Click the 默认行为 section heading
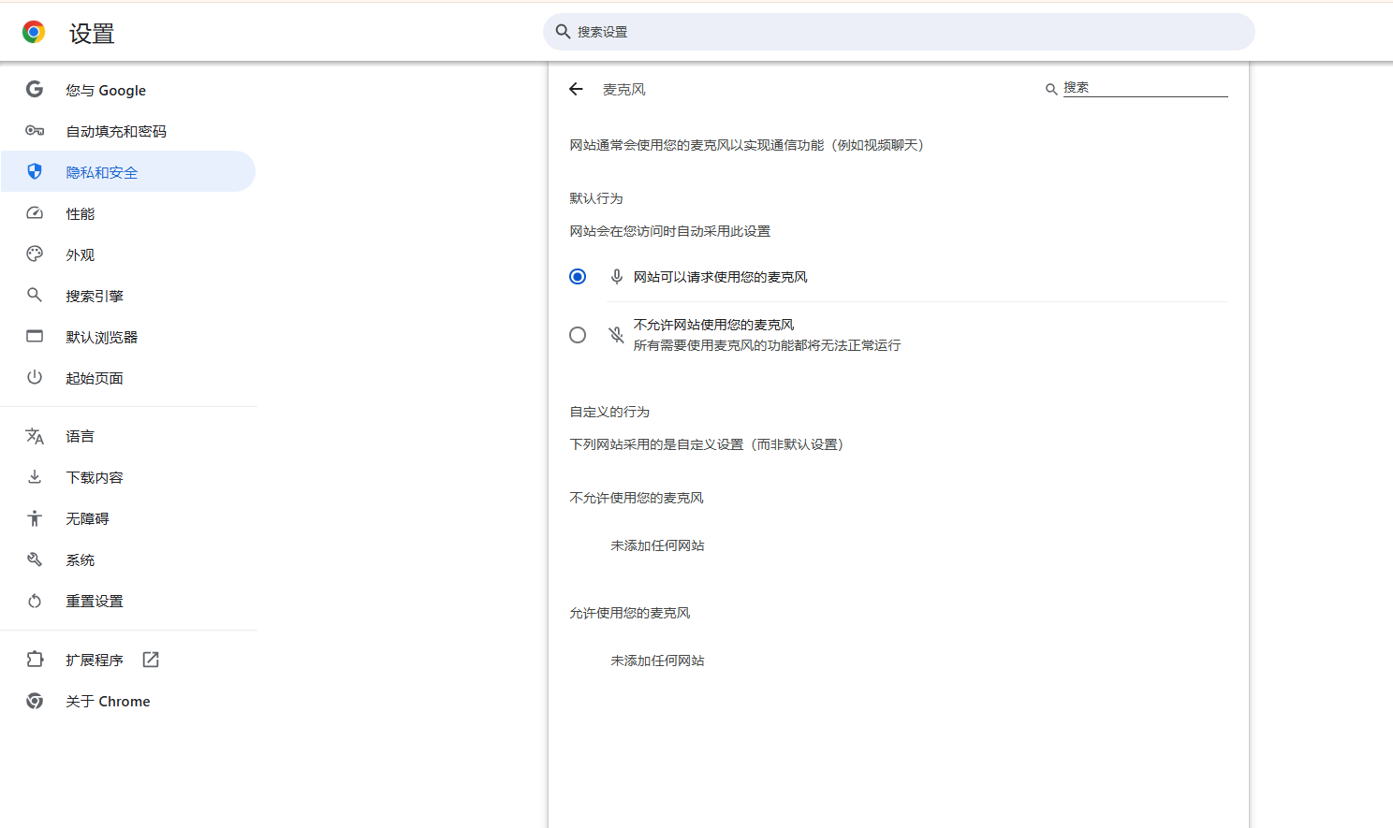 [x=596, y=198]
